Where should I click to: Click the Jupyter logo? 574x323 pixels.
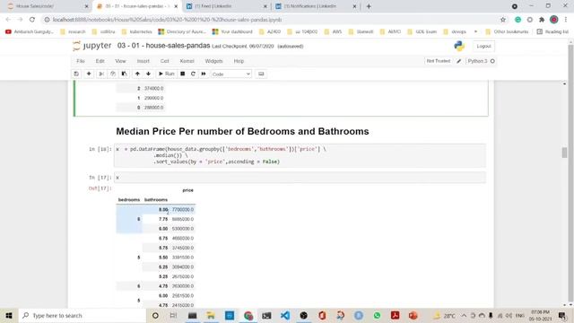click(91, 46)
